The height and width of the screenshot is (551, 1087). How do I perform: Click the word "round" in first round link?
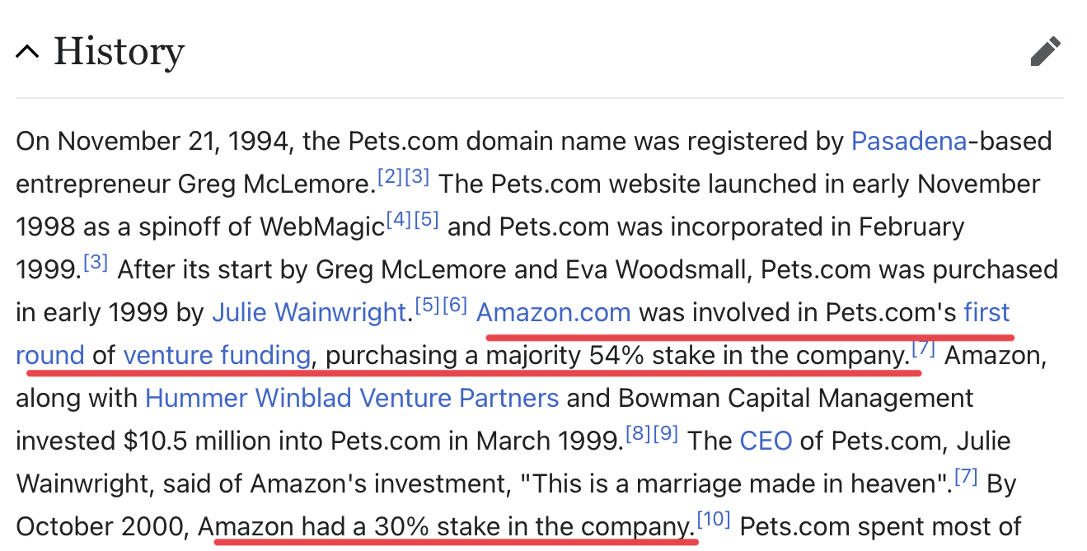(50, 356)
